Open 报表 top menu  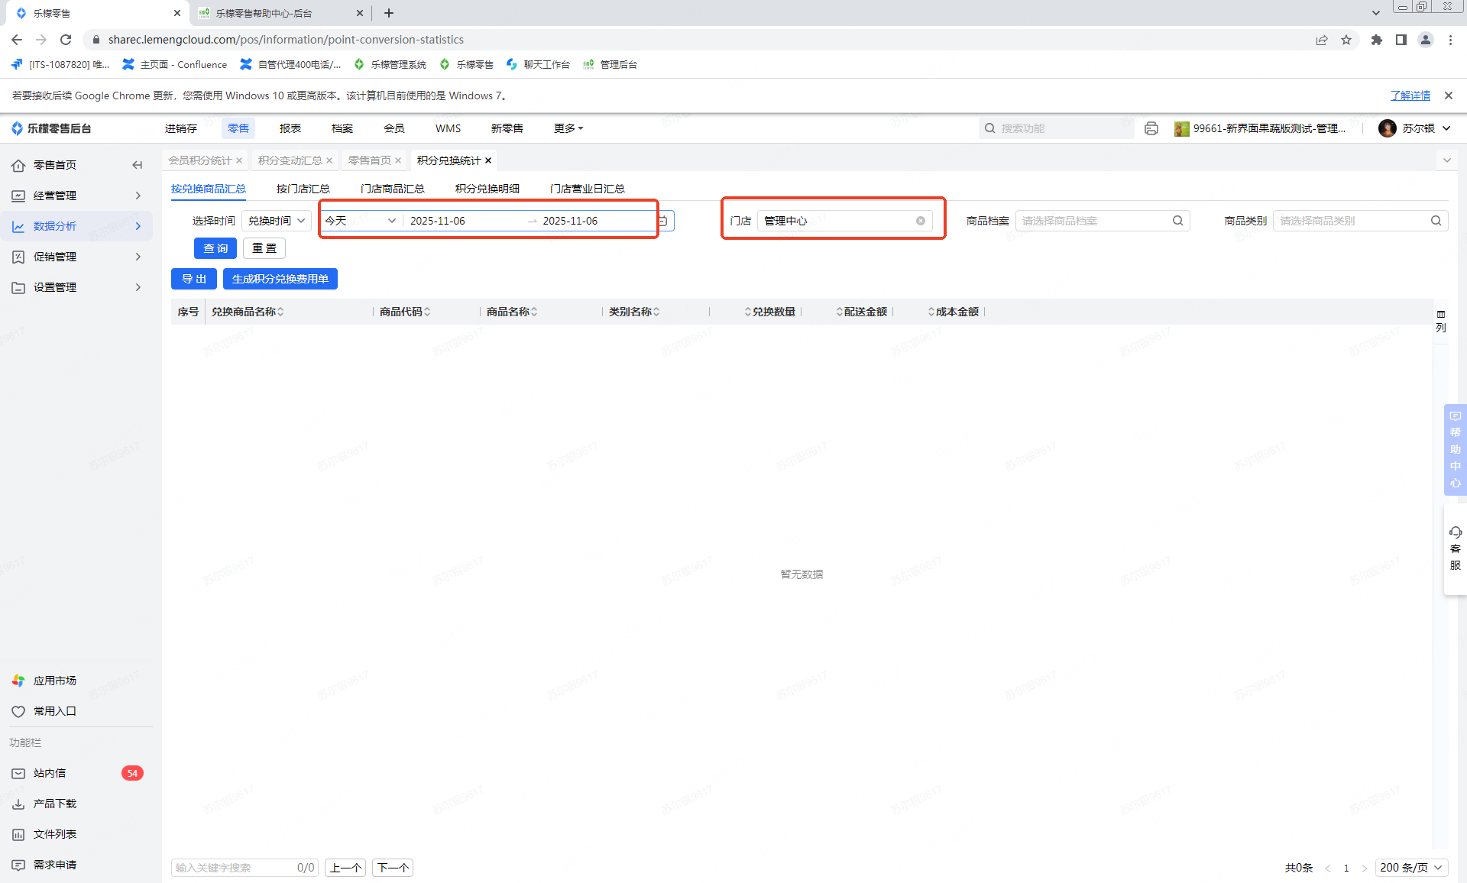[290, 128]
